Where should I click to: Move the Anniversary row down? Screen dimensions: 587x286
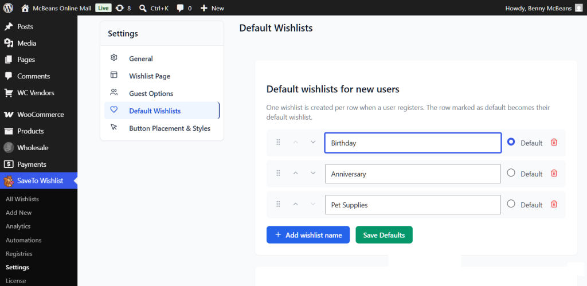313,173
